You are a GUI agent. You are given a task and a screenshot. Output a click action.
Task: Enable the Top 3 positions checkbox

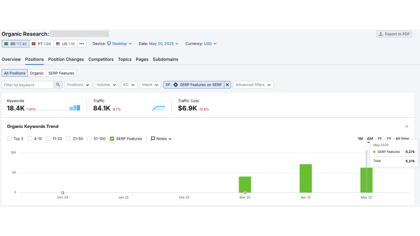click(9, 139)
